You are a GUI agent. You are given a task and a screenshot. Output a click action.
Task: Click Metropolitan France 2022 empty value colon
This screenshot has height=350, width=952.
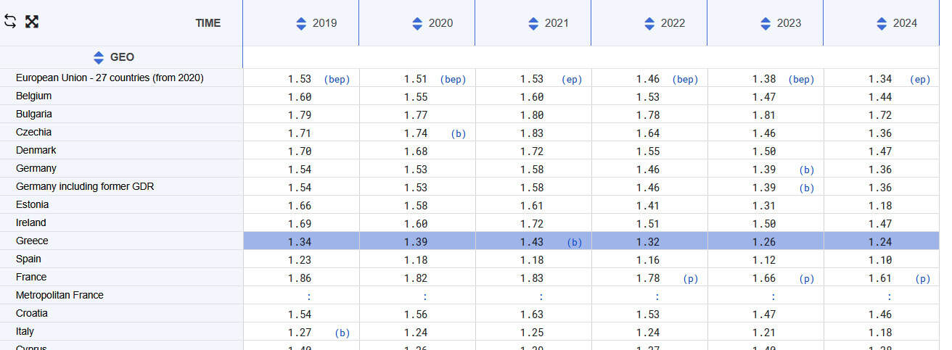[657, 296]
